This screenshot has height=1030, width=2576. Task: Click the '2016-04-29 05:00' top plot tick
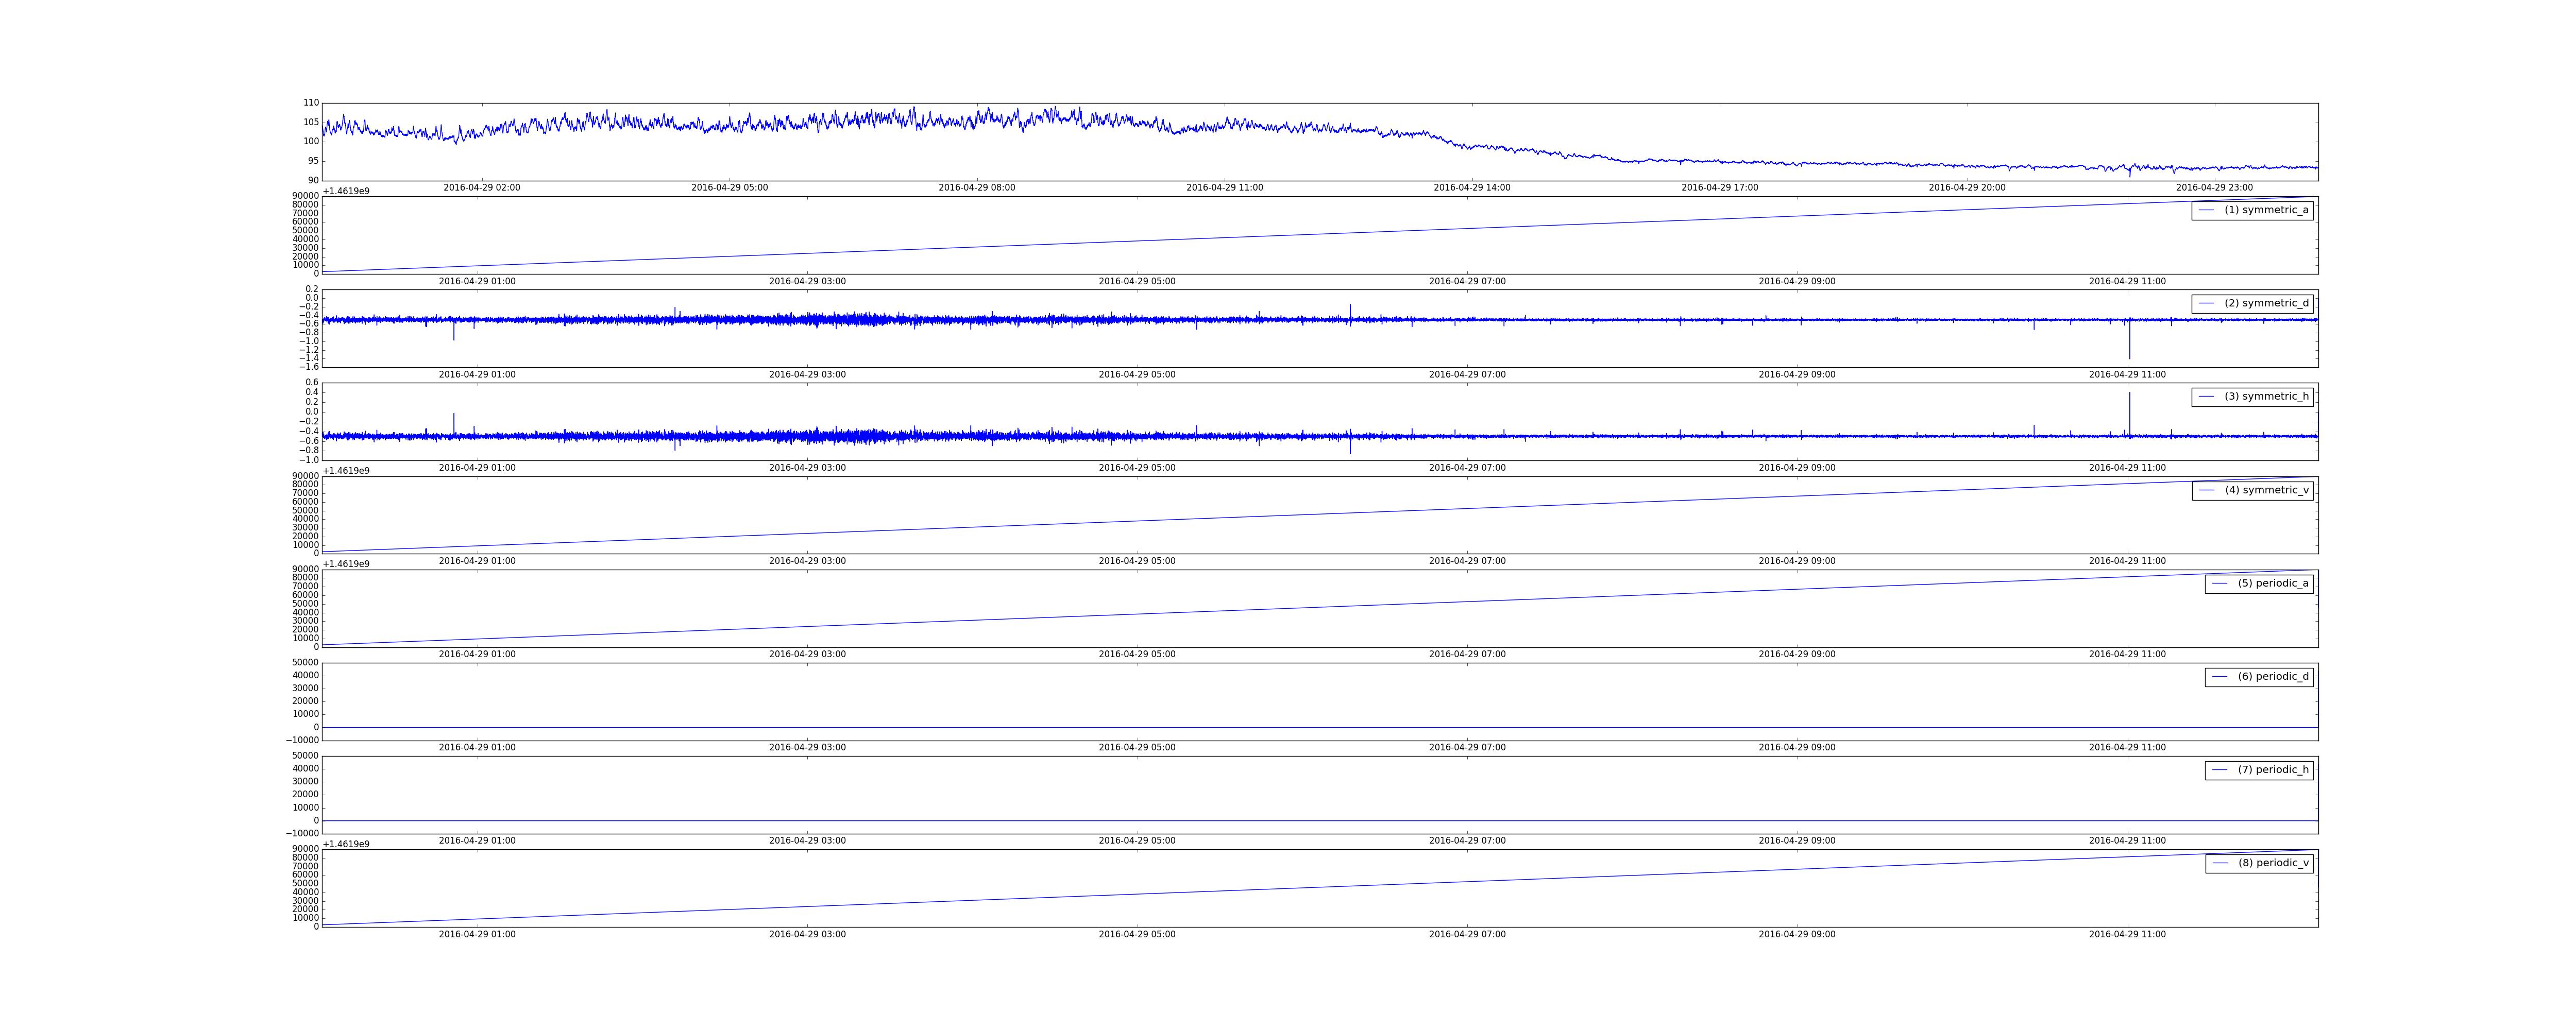[730, 188]
